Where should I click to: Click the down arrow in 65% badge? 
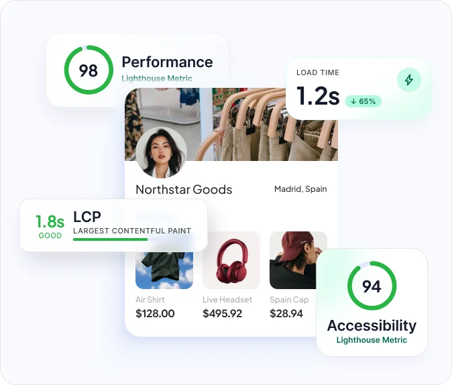(353, 101)
